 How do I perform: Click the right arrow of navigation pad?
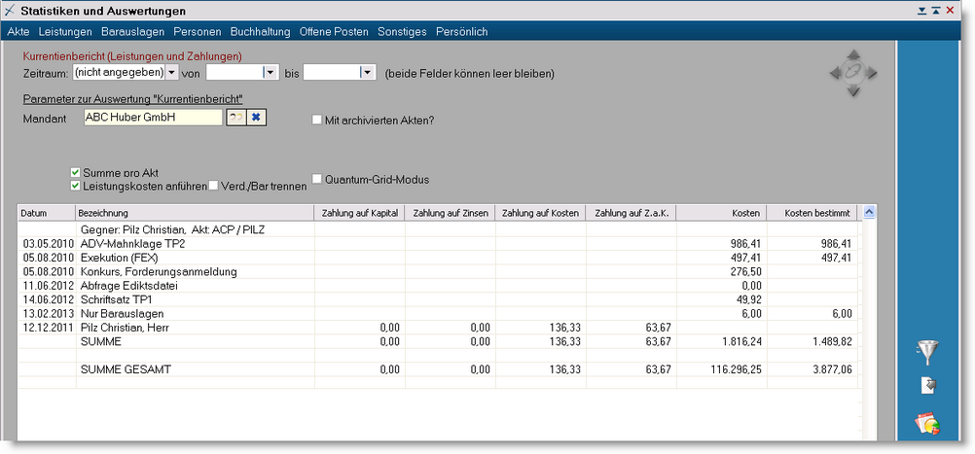(872, 73)
